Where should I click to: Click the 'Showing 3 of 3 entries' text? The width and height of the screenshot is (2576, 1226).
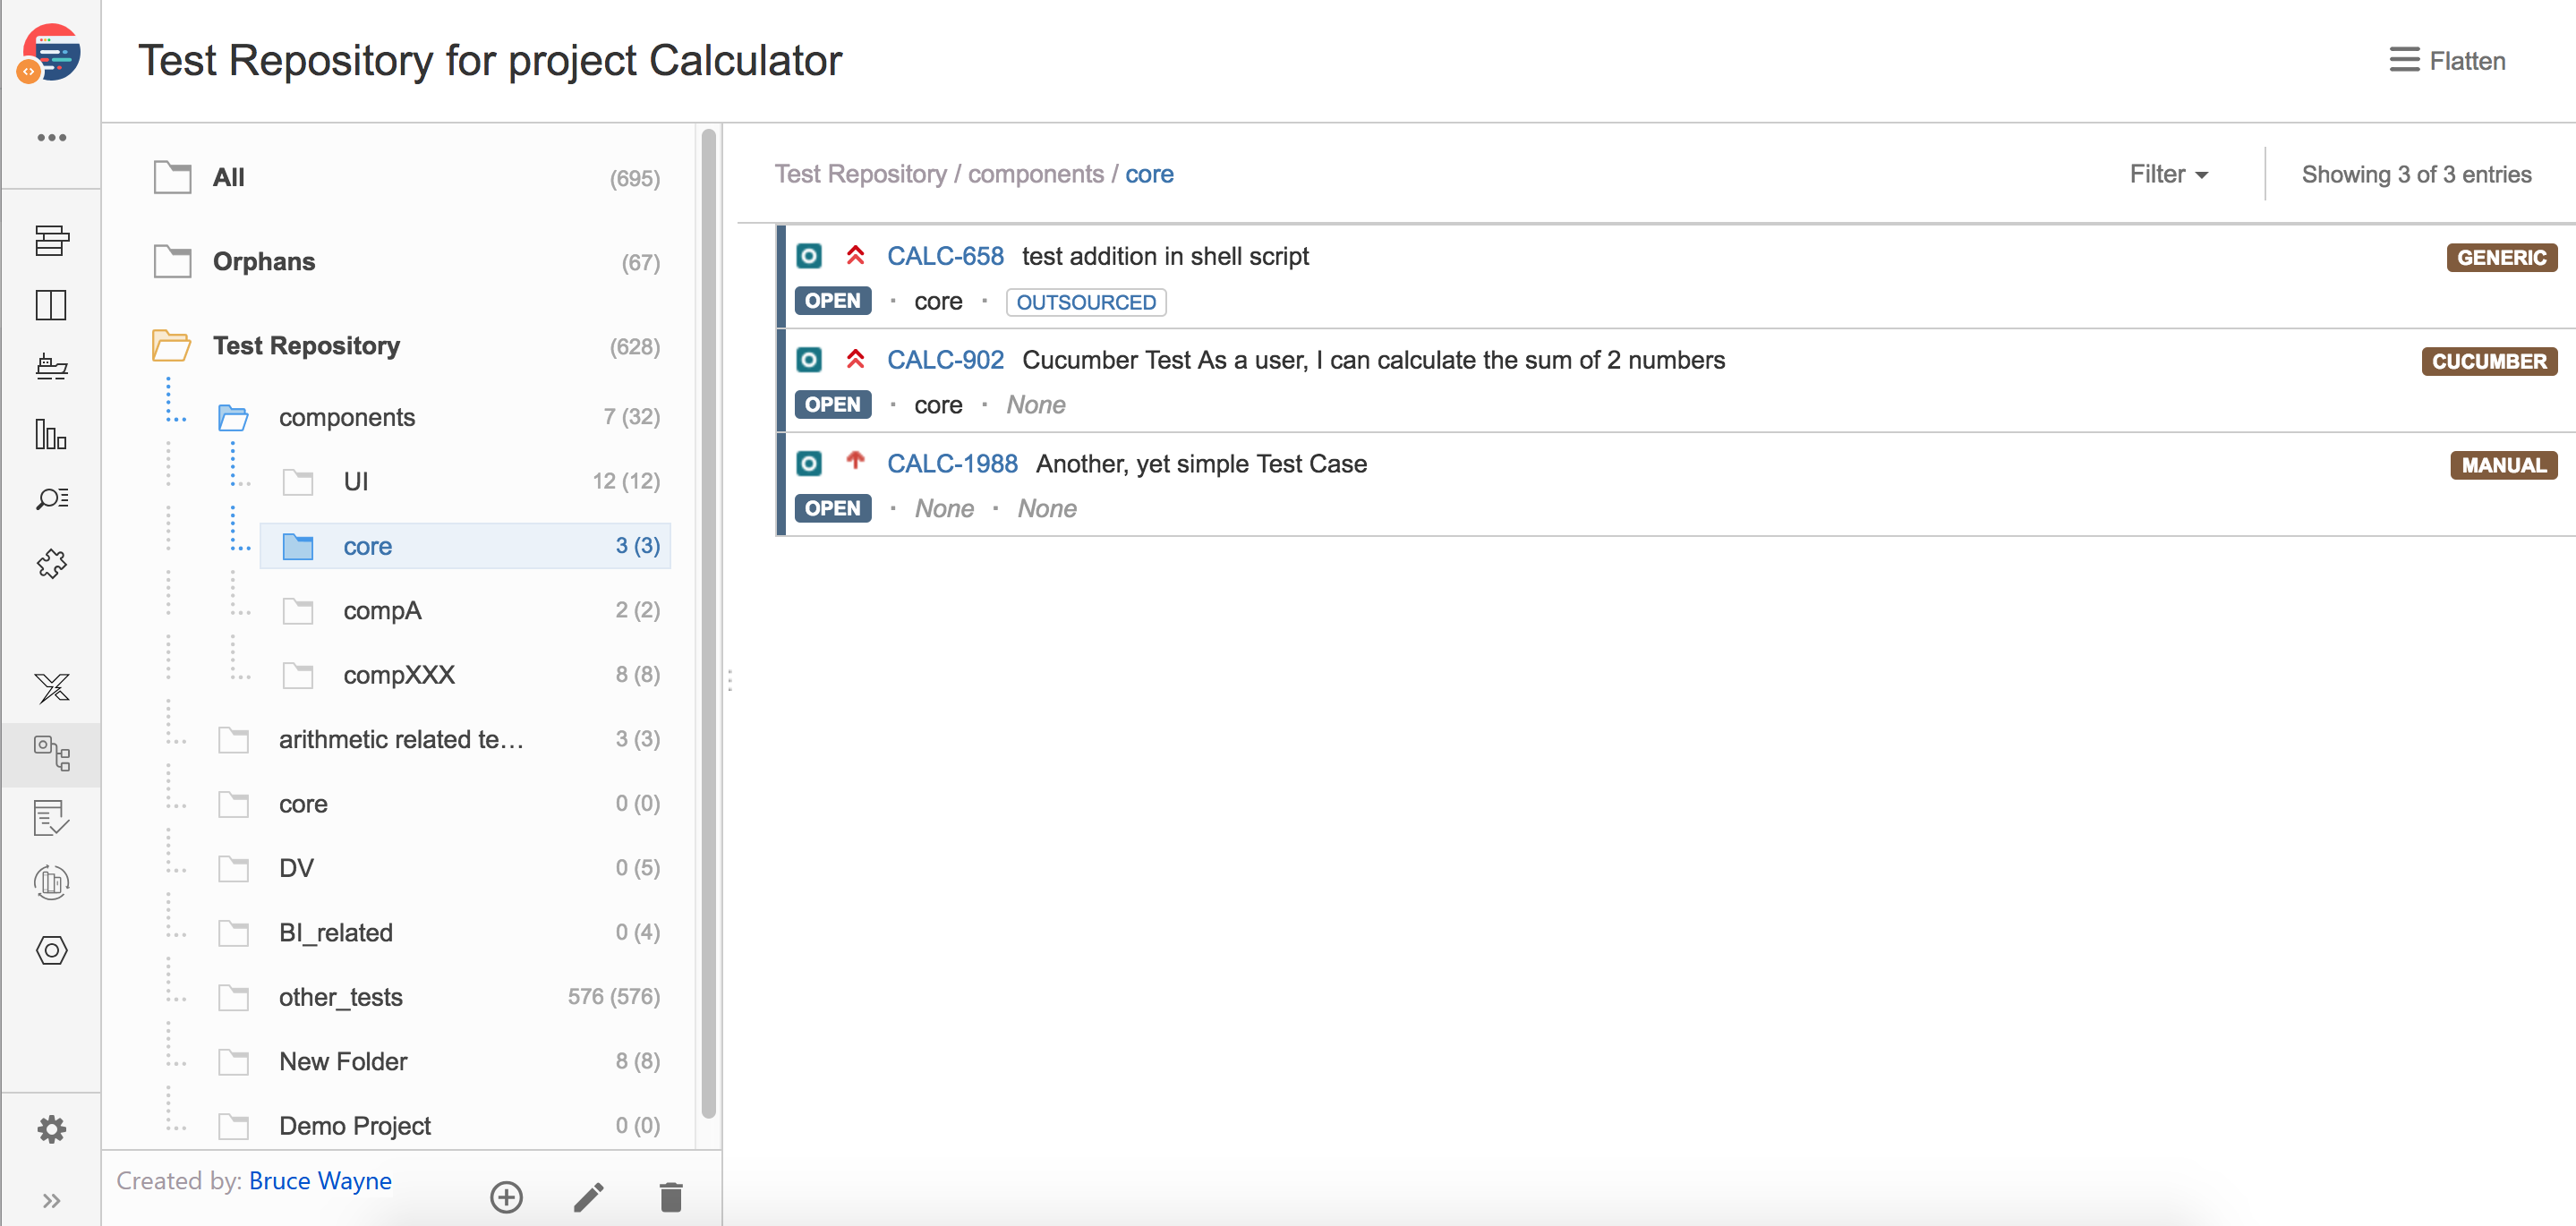click(2417, 174)
